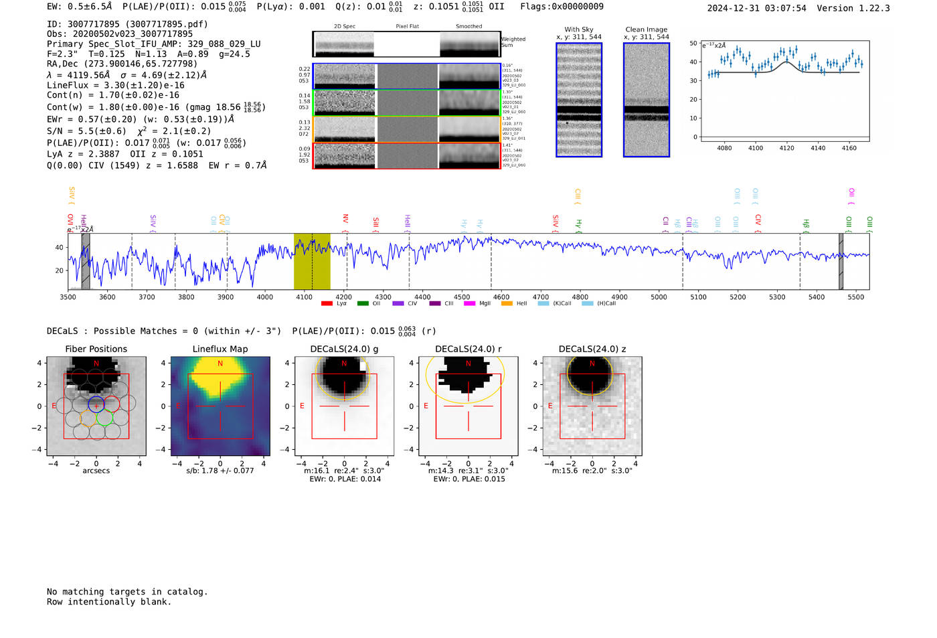937x638 pixels.
Task: Click the red N marker in Lineflux Map
Action: [x=220, y=364]
